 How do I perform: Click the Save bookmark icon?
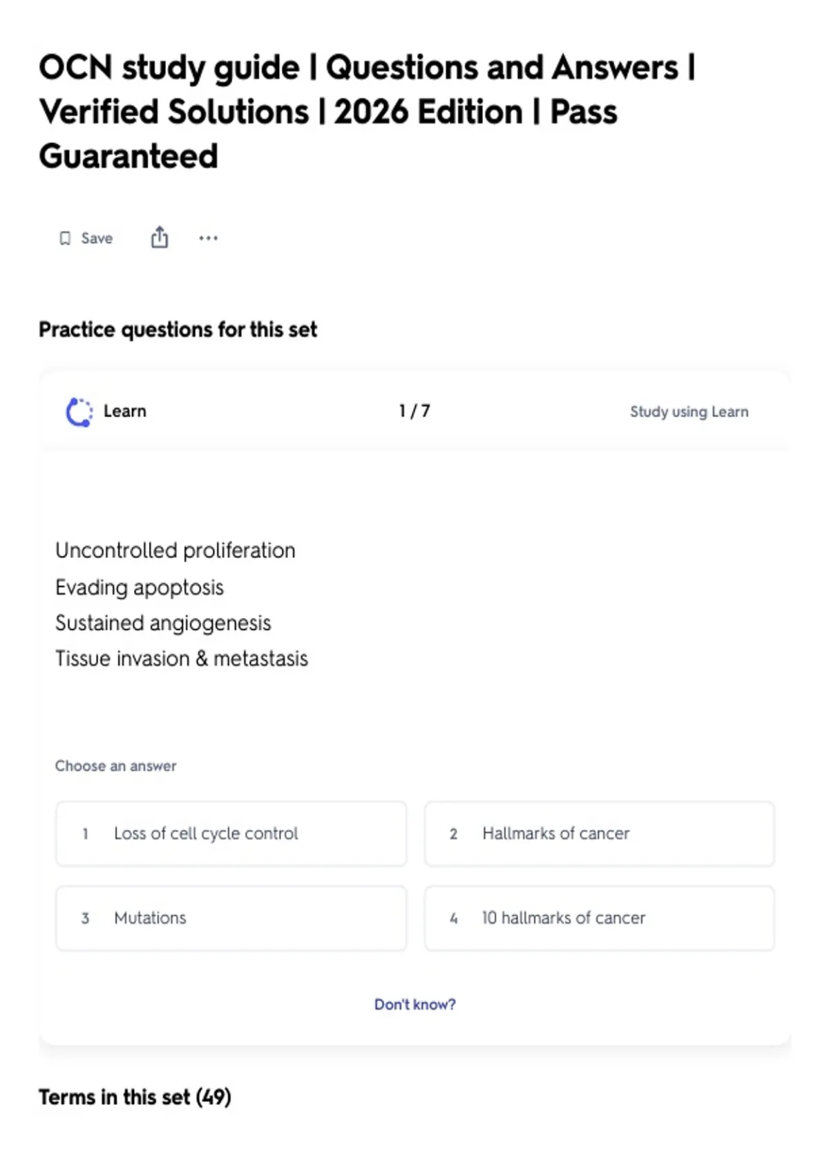pyautogui.click(x=65, y=238)
